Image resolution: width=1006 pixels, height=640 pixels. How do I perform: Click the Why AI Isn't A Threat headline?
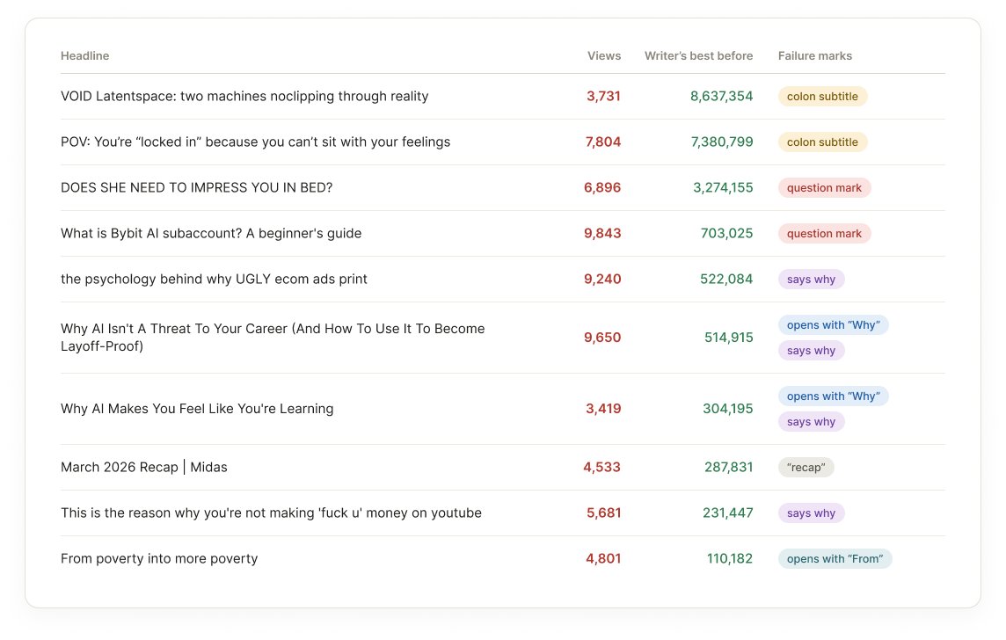(273, 338)
